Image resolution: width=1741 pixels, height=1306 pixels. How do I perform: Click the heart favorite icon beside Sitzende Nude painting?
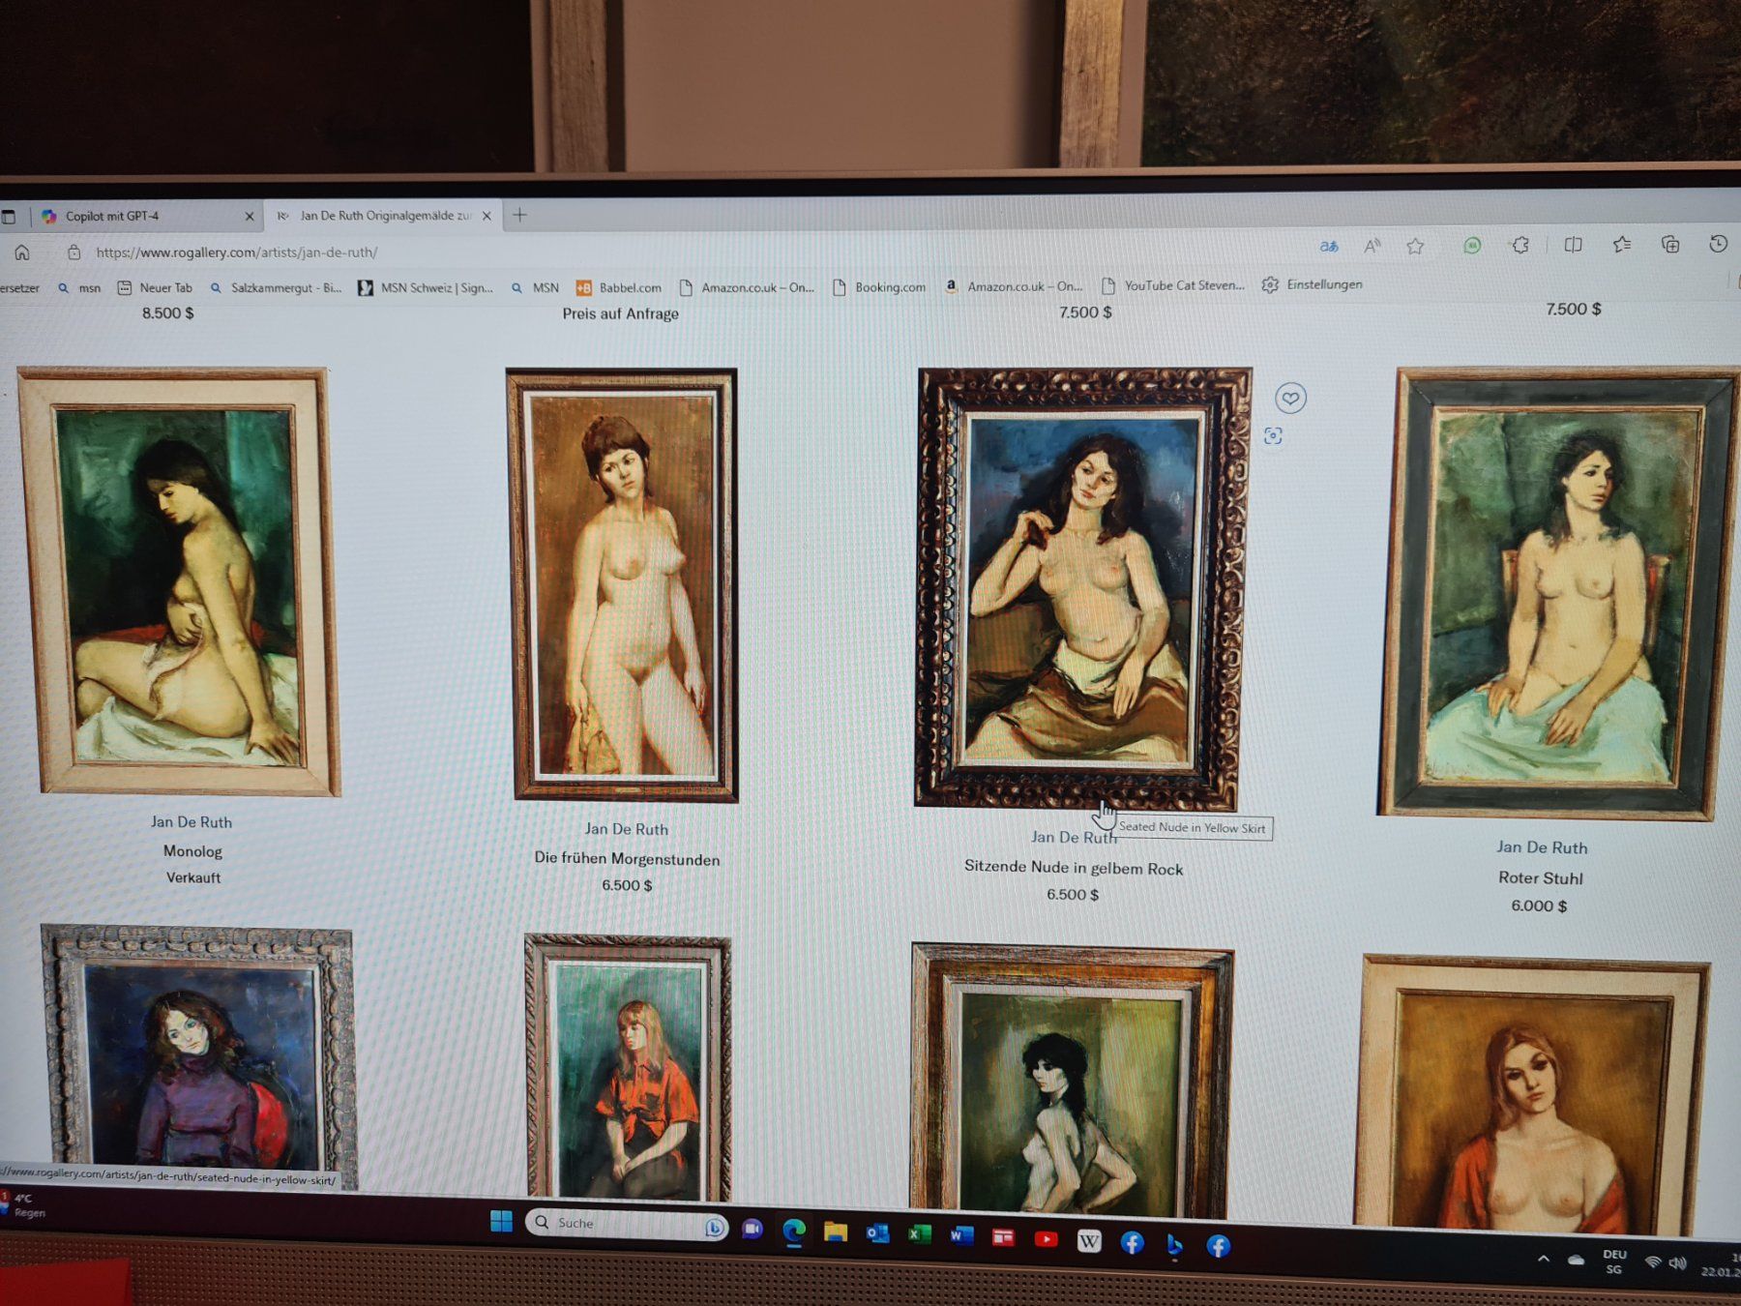click(x=1290, y=398)
